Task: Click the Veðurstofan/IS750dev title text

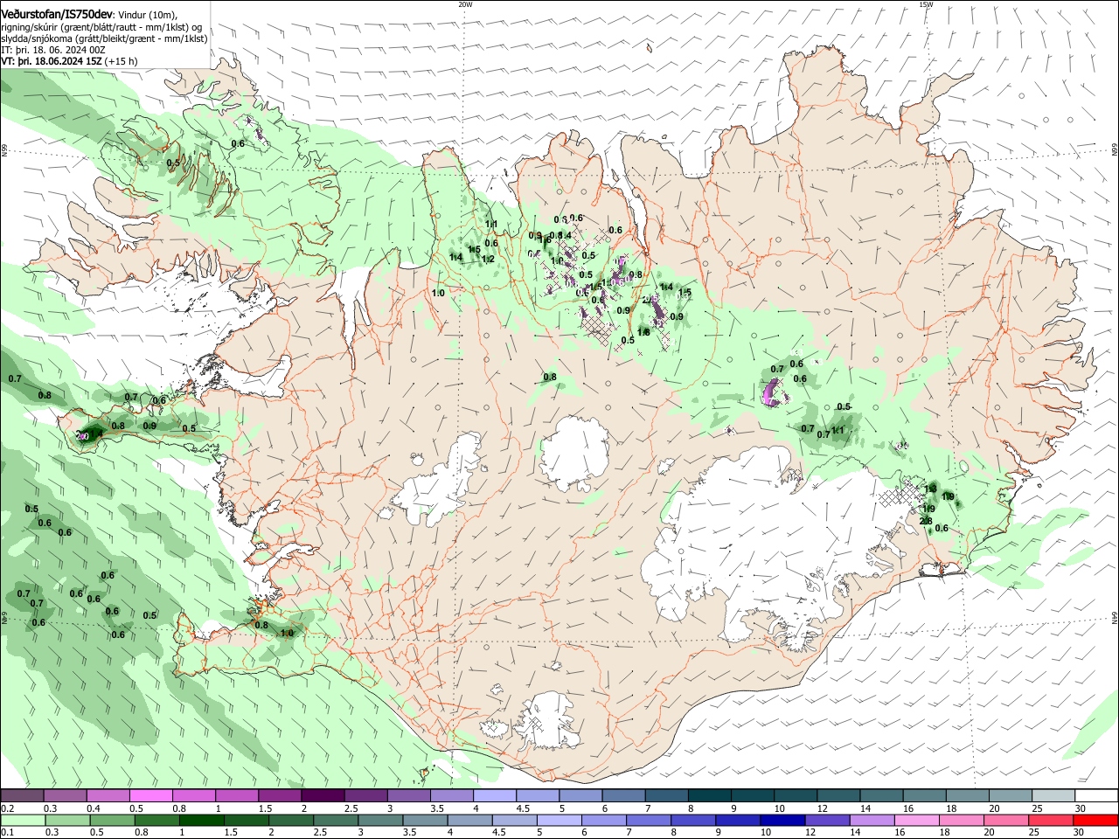Action: tap(57, 14)
